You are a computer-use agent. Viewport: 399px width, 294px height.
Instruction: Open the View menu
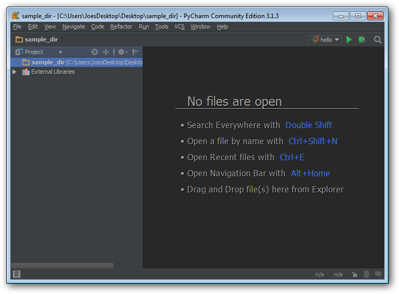pos(50,26)
